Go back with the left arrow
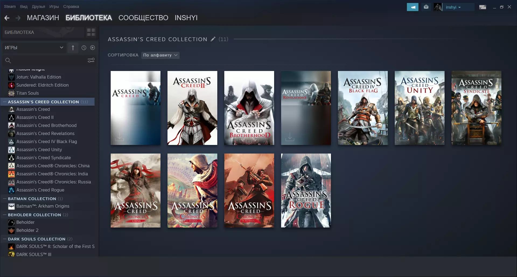This screenshot has height=277, width=517. pyautogui.click(x=7, y=18)
